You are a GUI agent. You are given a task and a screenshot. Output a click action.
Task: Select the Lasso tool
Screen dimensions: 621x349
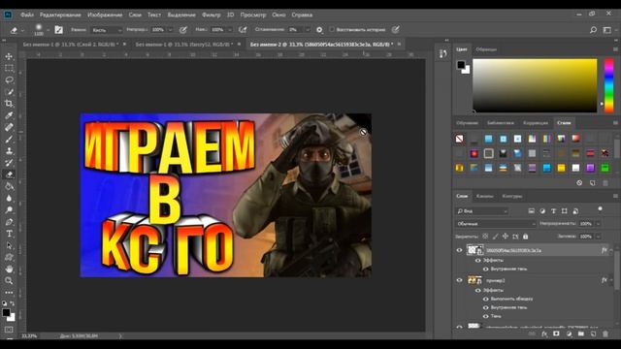[x=9, y=79]
